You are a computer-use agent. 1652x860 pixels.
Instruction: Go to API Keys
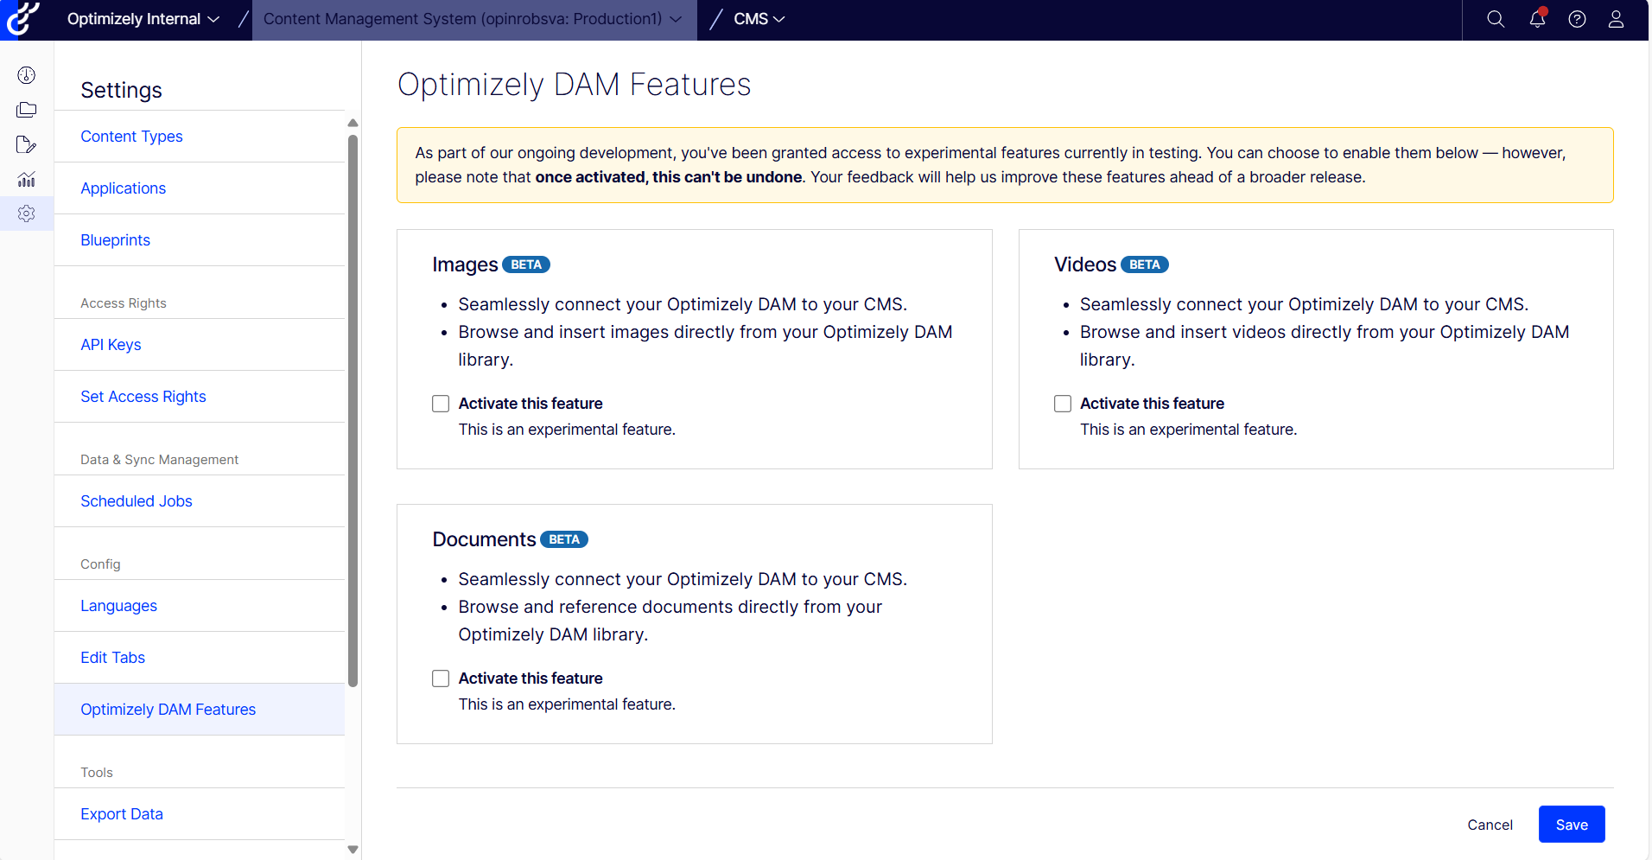pyautogui.click(x=111, y=345)
